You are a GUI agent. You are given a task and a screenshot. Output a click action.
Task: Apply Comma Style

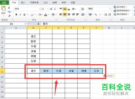tap(100, 15)
